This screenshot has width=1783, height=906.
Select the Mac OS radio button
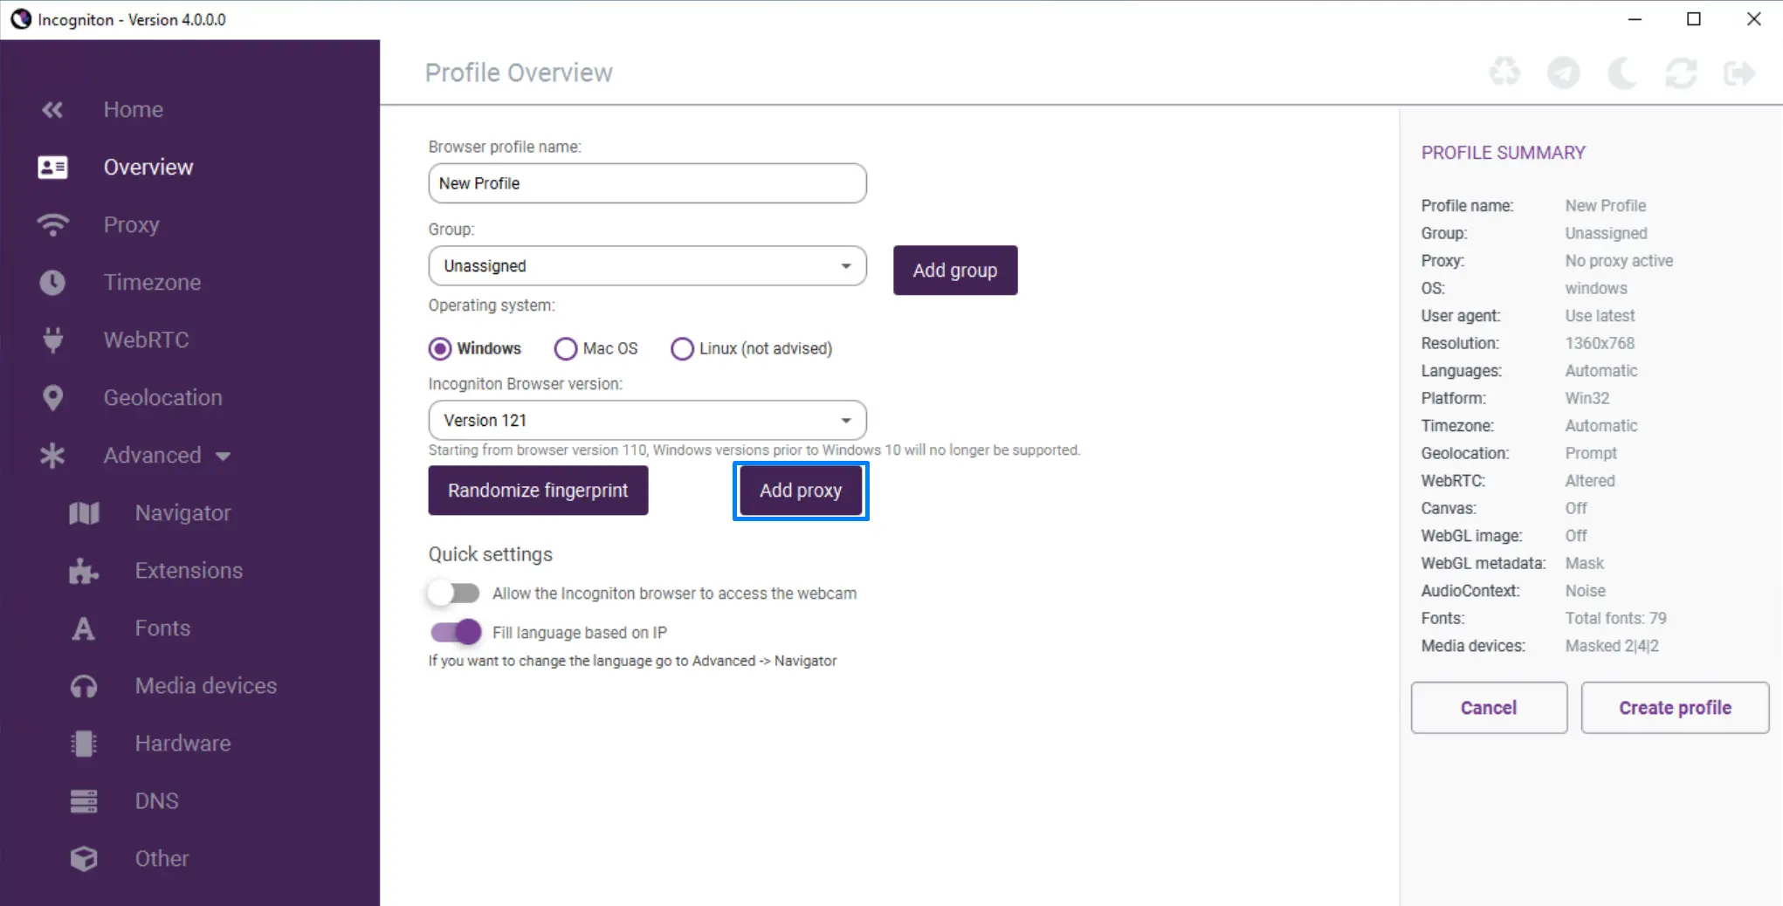coord(565,349)
